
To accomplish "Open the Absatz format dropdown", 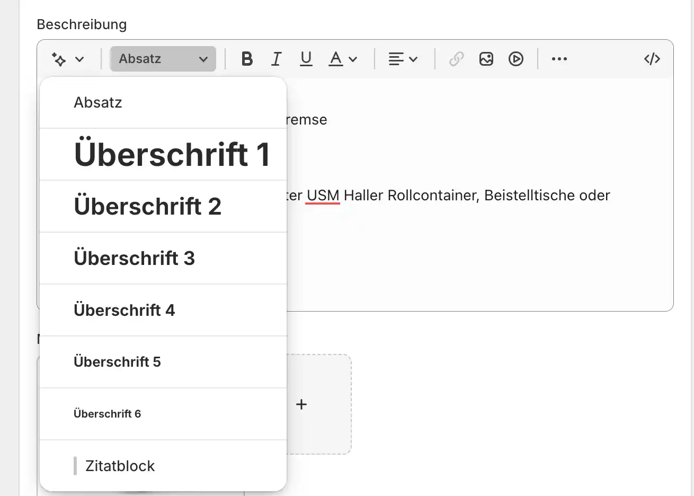I will [163, 59].
